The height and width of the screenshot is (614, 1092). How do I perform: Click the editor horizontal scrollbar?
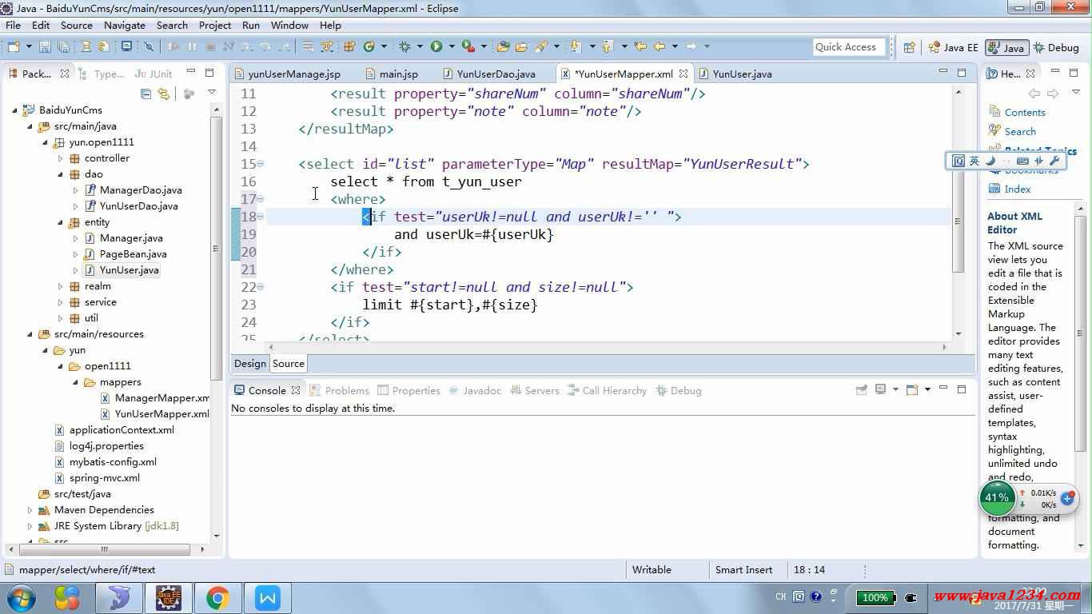tap(608, 347)
